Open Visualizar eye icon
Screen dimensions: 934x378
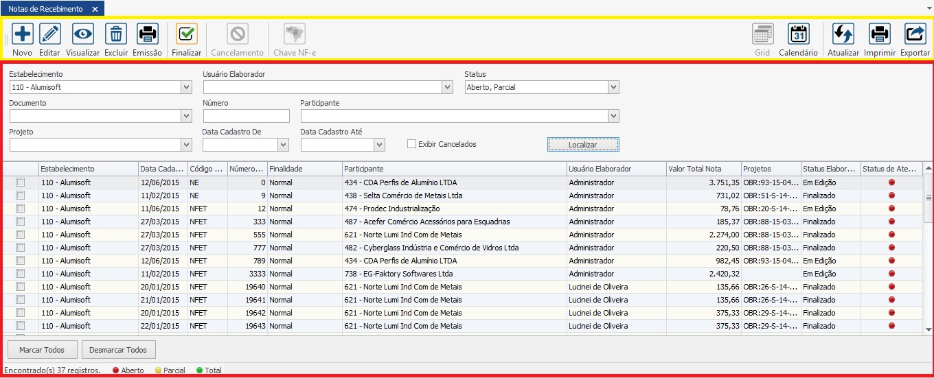tap(82, 34)
